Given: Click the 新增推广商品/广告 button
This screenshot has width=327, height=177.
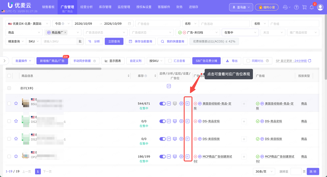Looking at the screenshot, I should pos(52,61).
